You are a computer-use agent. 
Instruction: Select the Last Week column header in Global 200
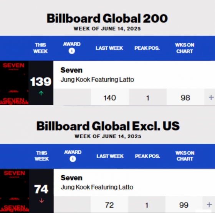click(109, 48)
